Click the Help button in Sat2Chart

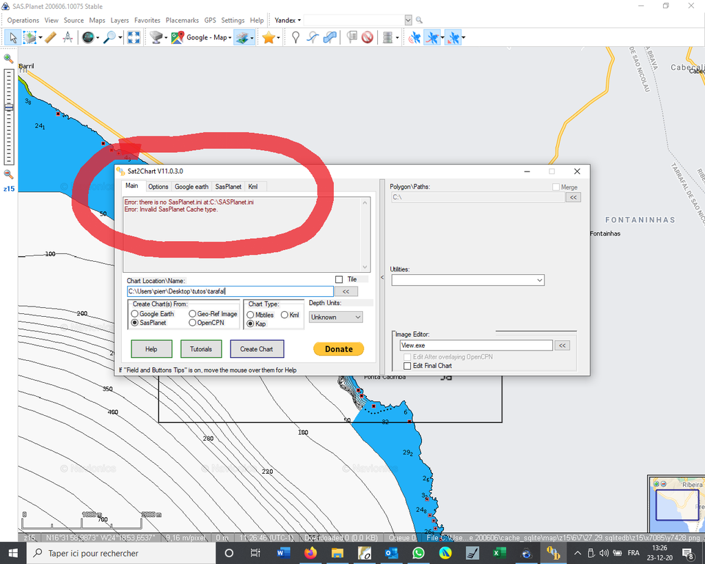(x=151, y=349)
